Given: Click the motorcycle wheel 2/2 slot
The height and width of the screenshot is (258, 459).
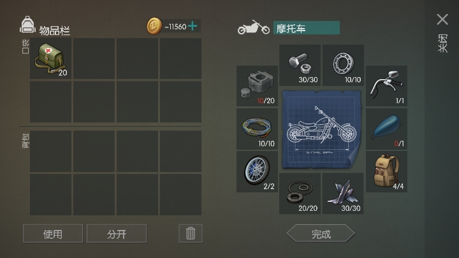Looking at the screenshot, I should point(257,172).
